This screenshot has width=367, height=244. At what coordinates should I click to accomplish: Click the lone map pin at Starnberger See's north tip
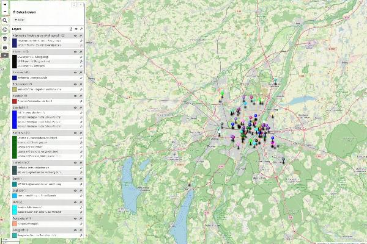[190, 185]
